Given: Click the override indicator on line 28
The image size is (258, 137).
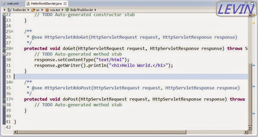Looking at the screenshot, I should [x=4, y=48].
